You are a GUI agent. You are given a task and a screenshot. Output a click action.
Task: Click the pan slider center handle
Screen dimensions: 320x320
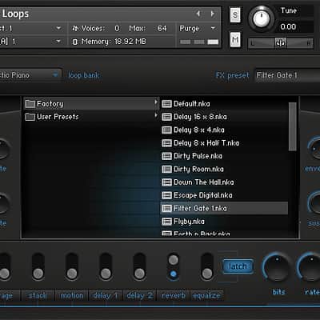281,43
